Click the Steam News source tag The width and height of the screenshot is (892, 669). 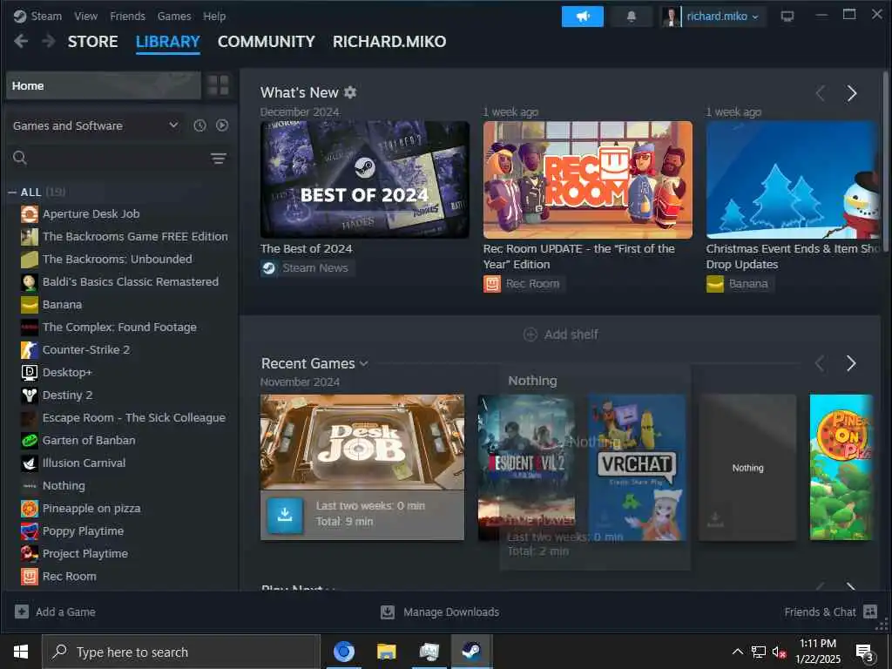(x=307, y=268)
